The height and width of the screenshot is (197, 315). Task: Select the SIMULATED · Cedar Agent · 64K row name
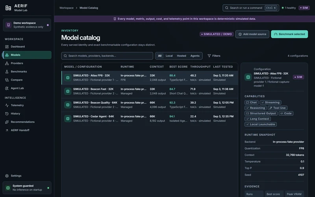pyautogui.click(x=94, y=116)
